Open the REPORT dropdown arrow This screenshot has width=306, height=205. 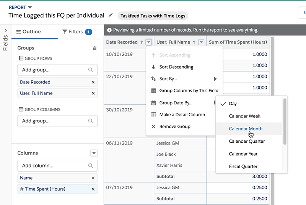pyautogui.click(x=30, y=7)
